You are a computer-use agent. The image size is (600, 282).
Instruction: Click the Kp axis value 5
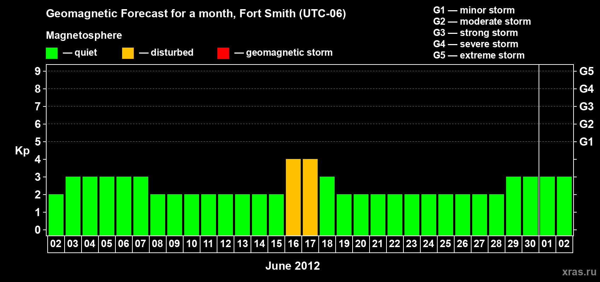[x=38, y=142]
